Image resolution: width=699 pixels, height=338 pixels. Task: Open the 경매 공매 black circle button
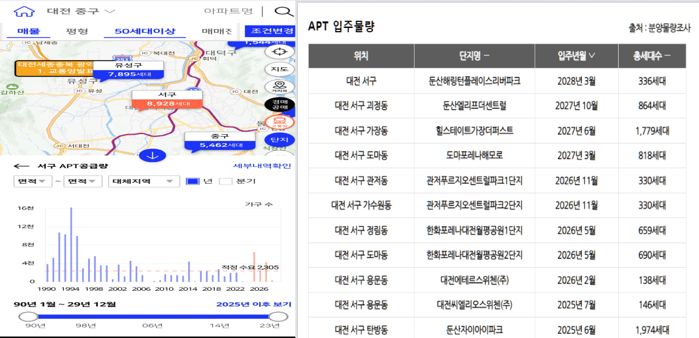tap(280, 104)
